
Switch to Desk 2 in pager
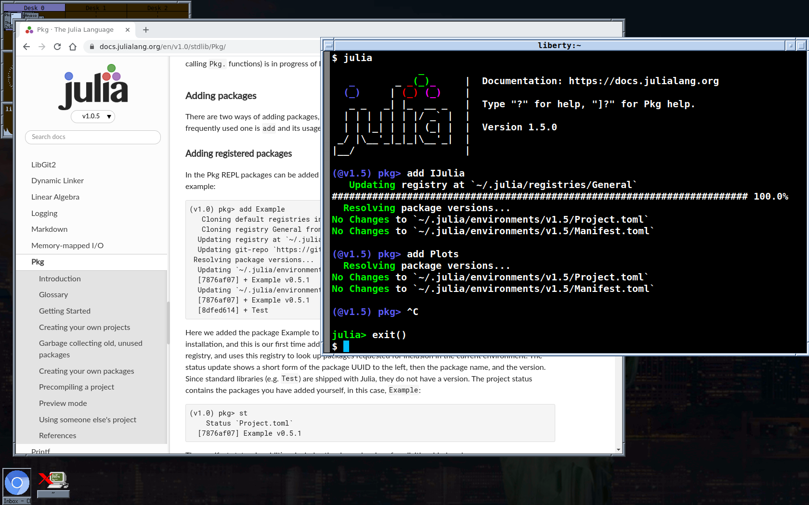(x=157, y=8)
